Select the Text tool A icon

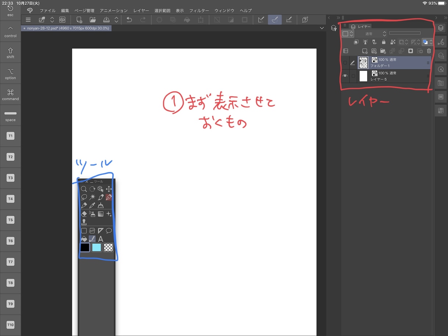point(100,239)
